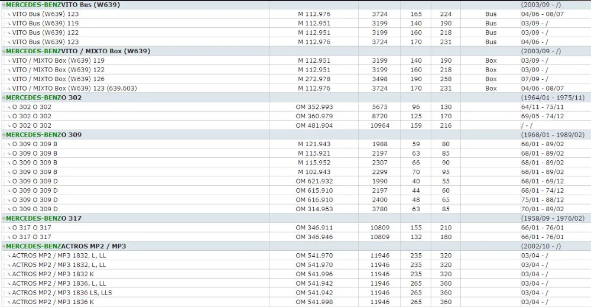The height and width of the screenshot is (307, 591).
Task: Click displacement value 10964
Action: (x=379, y=125)
